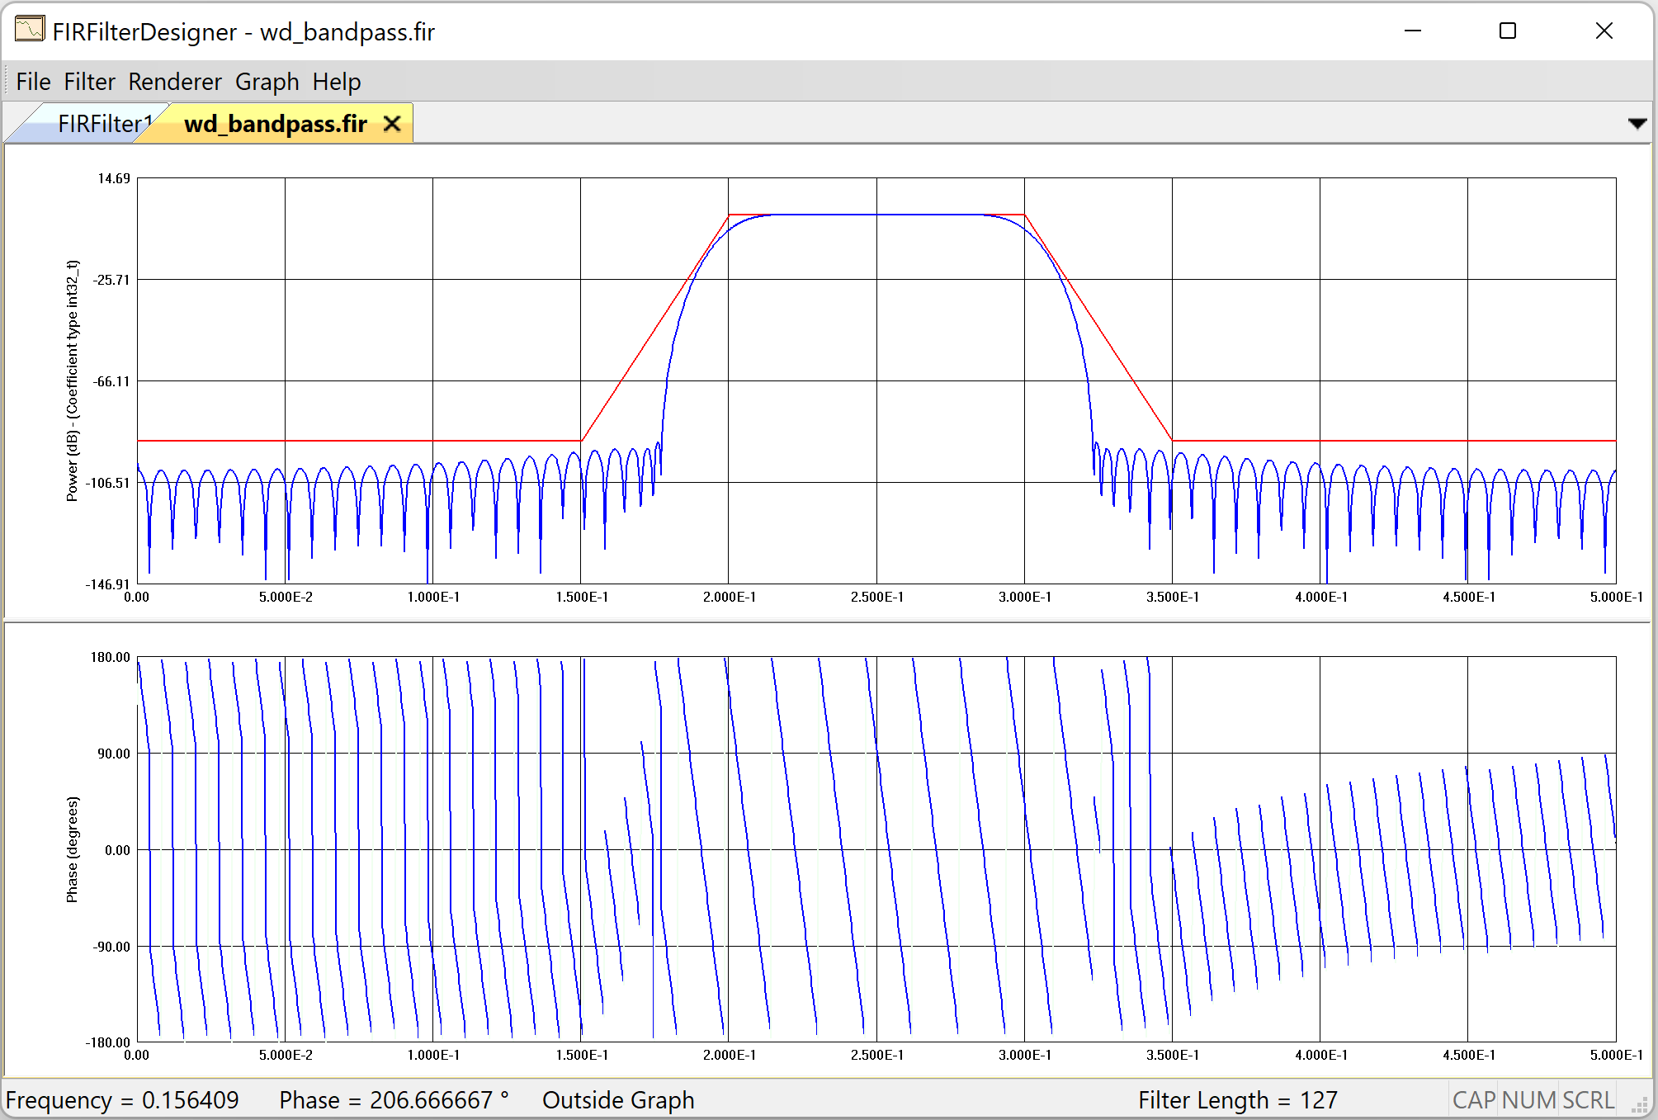Click the 180.00 phase axis value
Image resolution: width=1658 pixels, height=1120 pixels.
[x=111, y=657]
